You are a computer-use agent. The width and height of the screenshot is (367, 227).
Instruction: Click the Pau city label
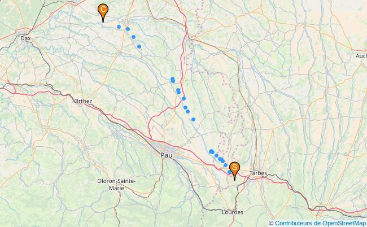(167, 155)
